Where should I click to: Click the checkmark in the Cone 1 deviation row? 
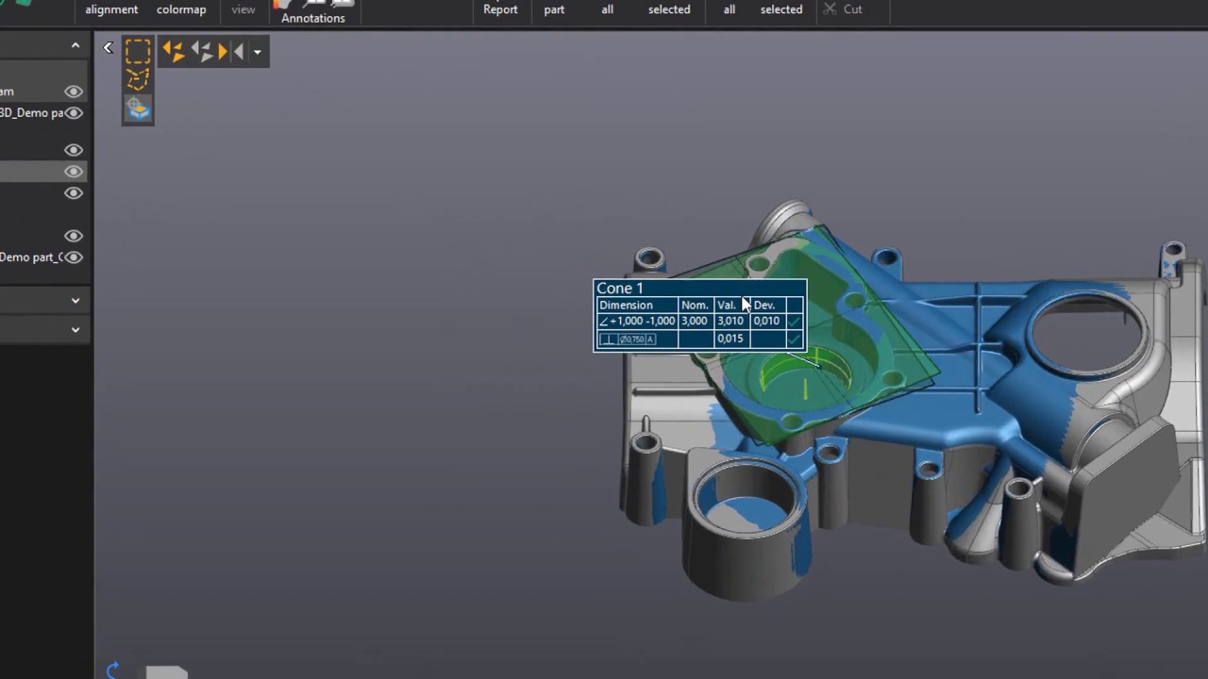click(794, 321)
